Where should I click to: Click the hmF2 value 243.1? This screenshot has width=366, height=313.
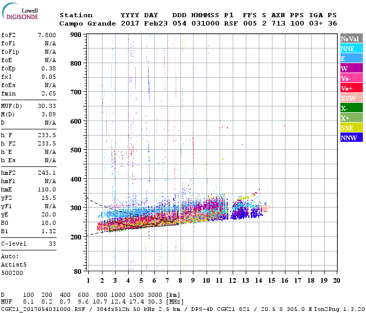[x=47, y=173]
